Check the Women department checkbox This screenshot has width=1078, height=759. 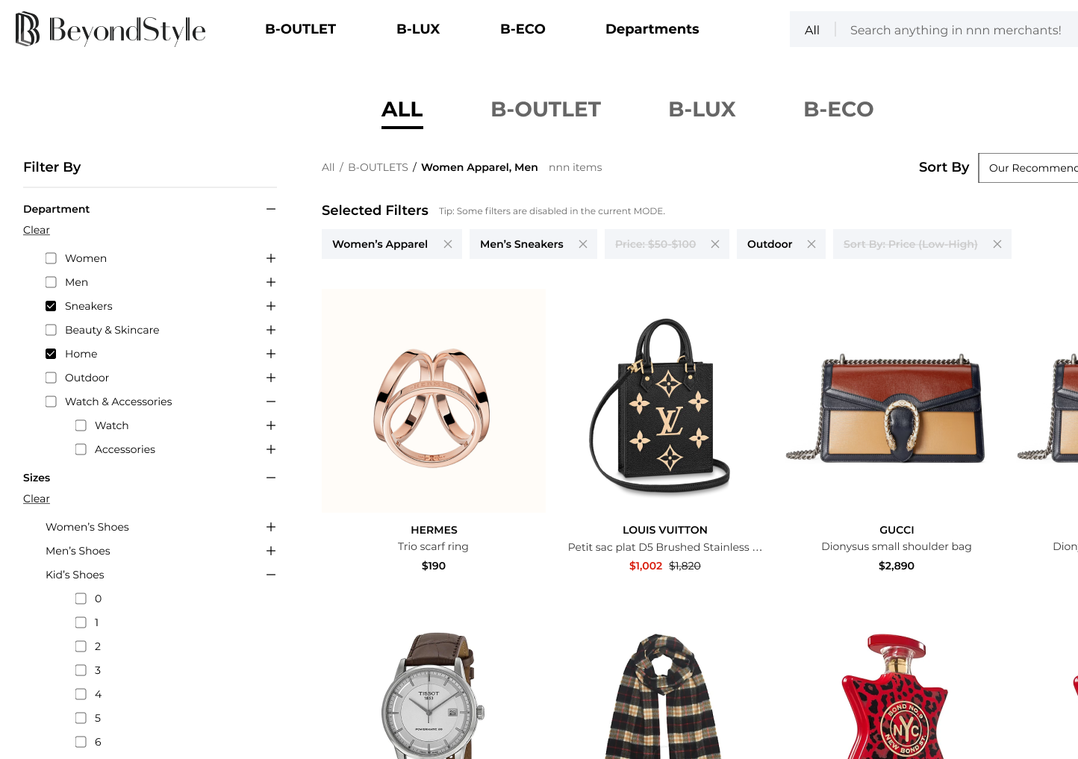[51, 258]
